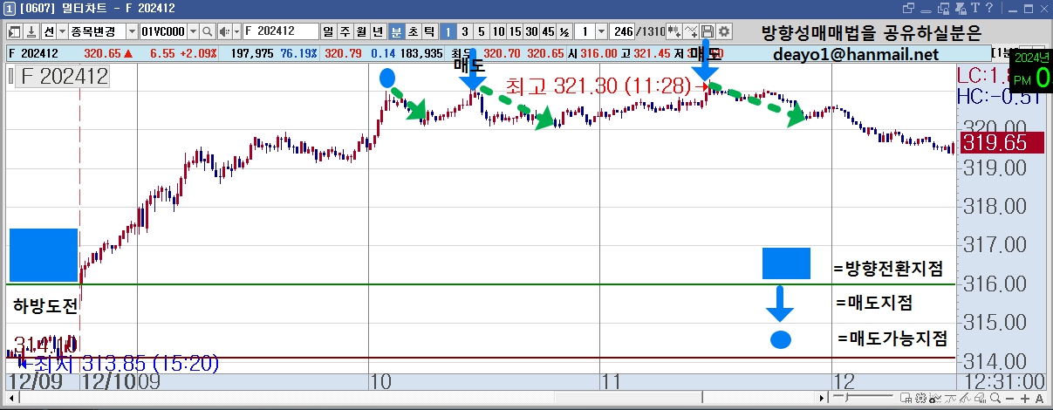
Task: Click scroll left arrow on horizontal scrollbar
Action: click(x=11, y=399)
